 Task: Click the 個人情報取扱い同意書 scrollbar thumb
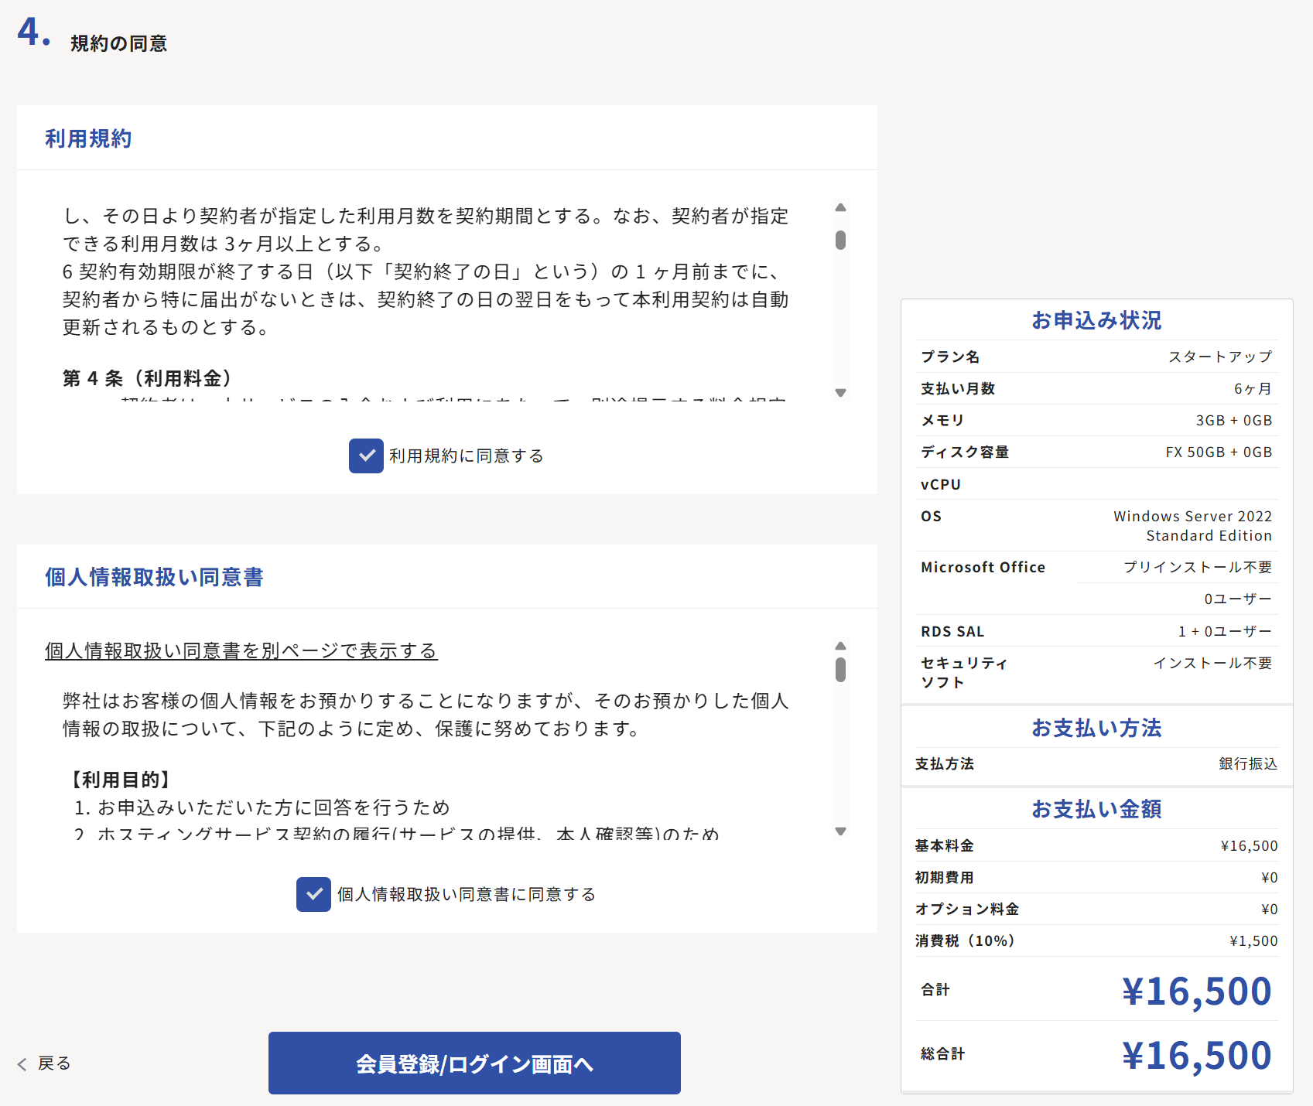pyautogui.click(x=840, y=670)
